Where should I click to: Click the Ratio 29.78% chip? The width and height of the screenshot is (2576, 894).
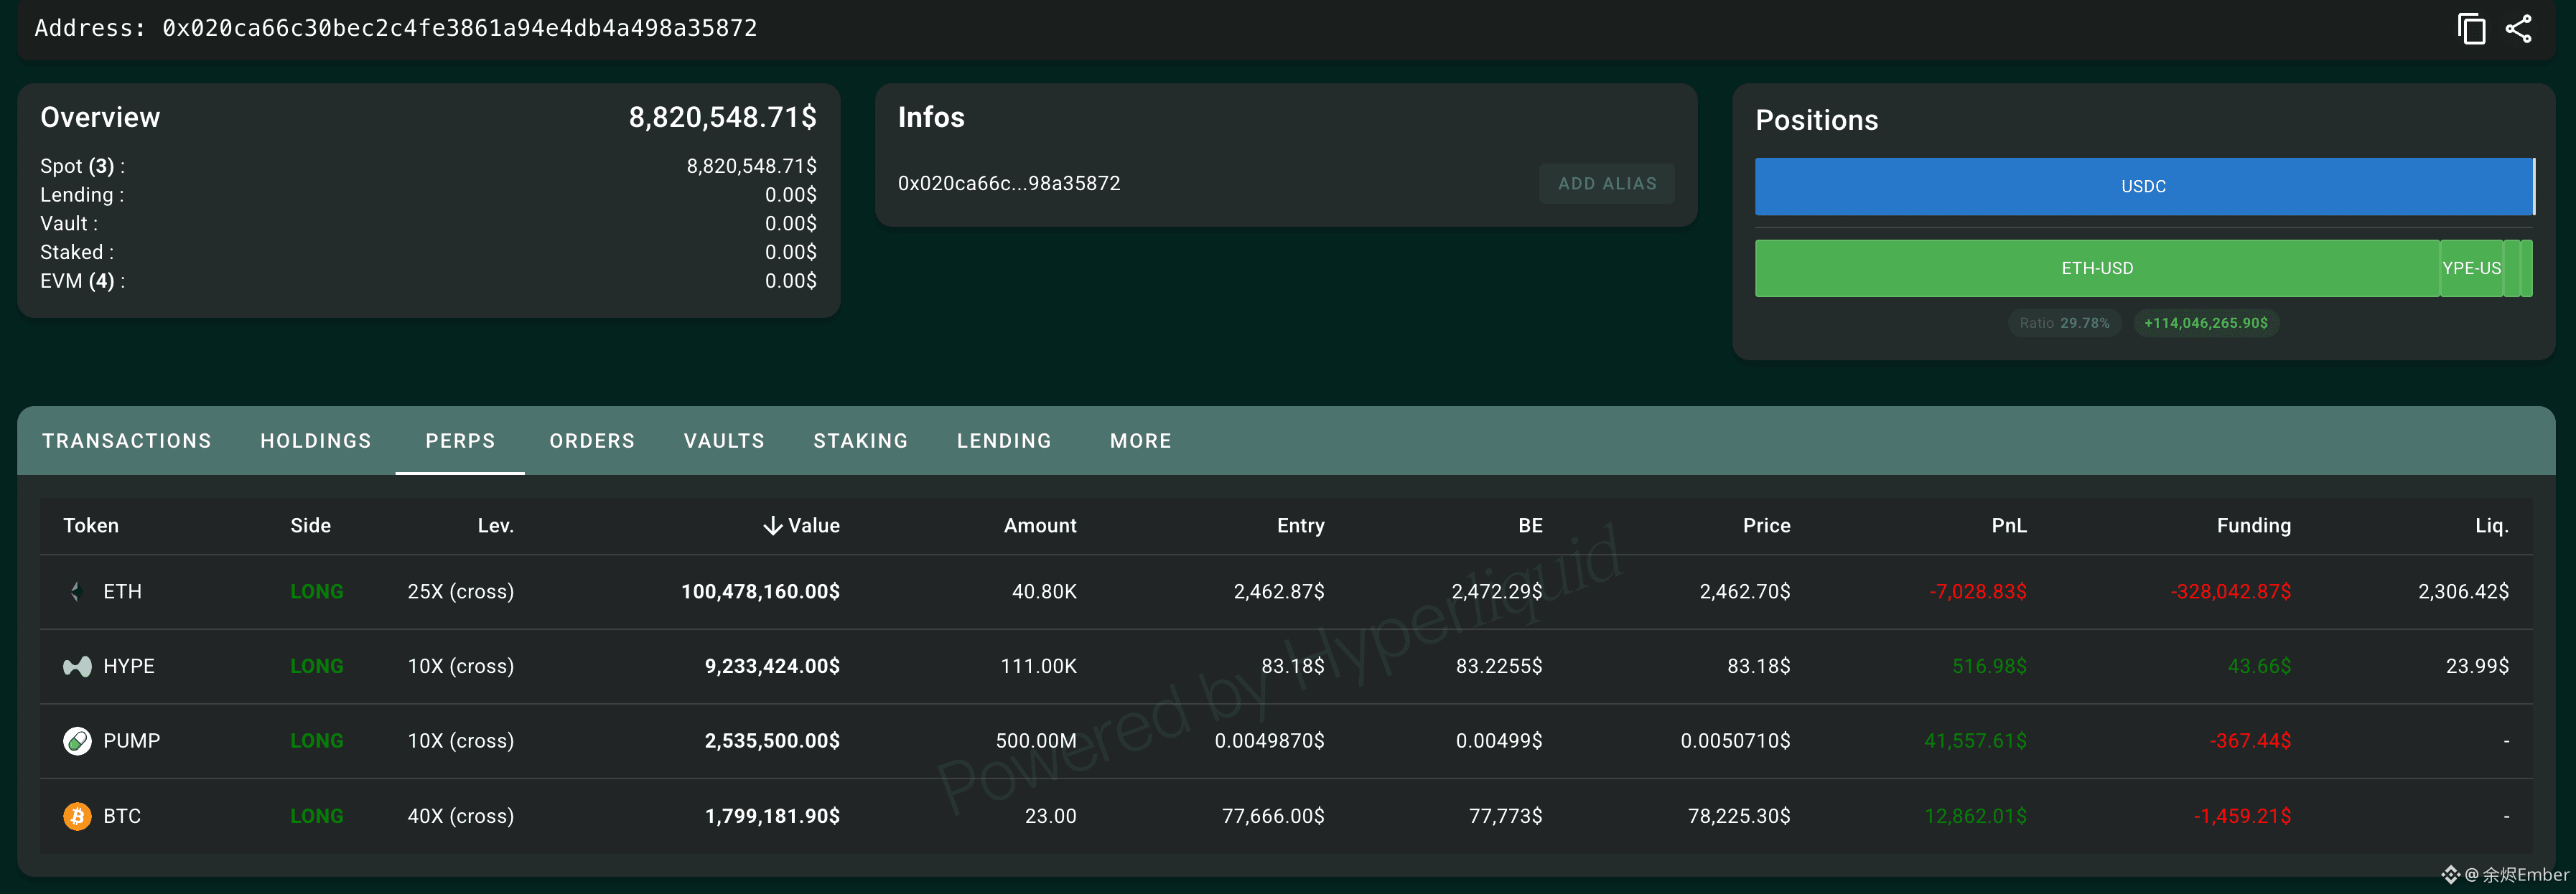(2064, 323)
